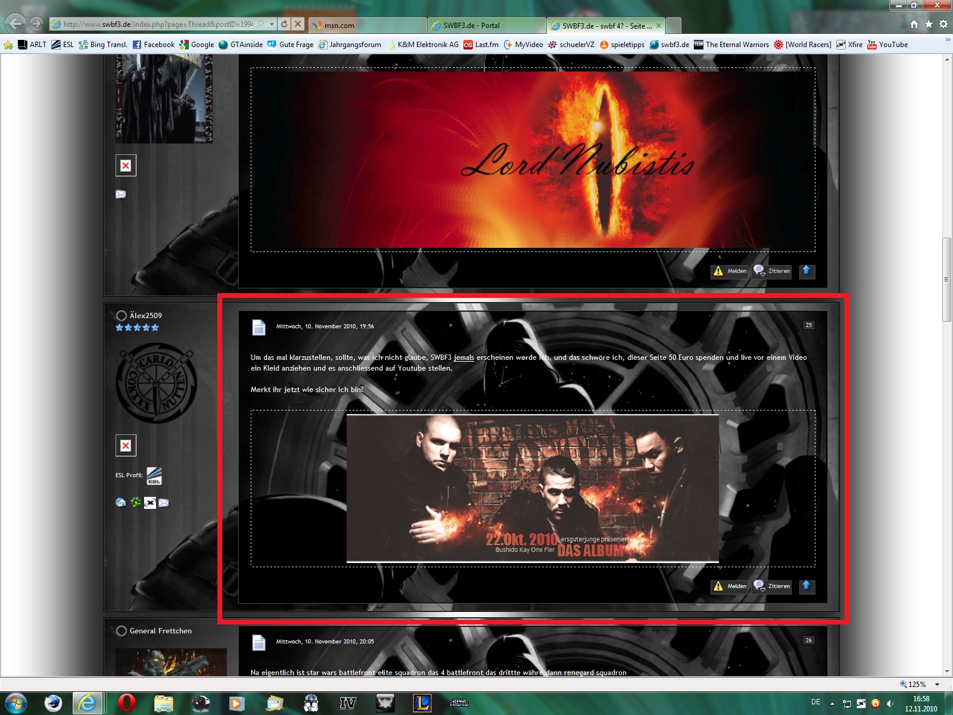Show hidden tray icons arrow

pyautogui.click(x=832, y=703)
